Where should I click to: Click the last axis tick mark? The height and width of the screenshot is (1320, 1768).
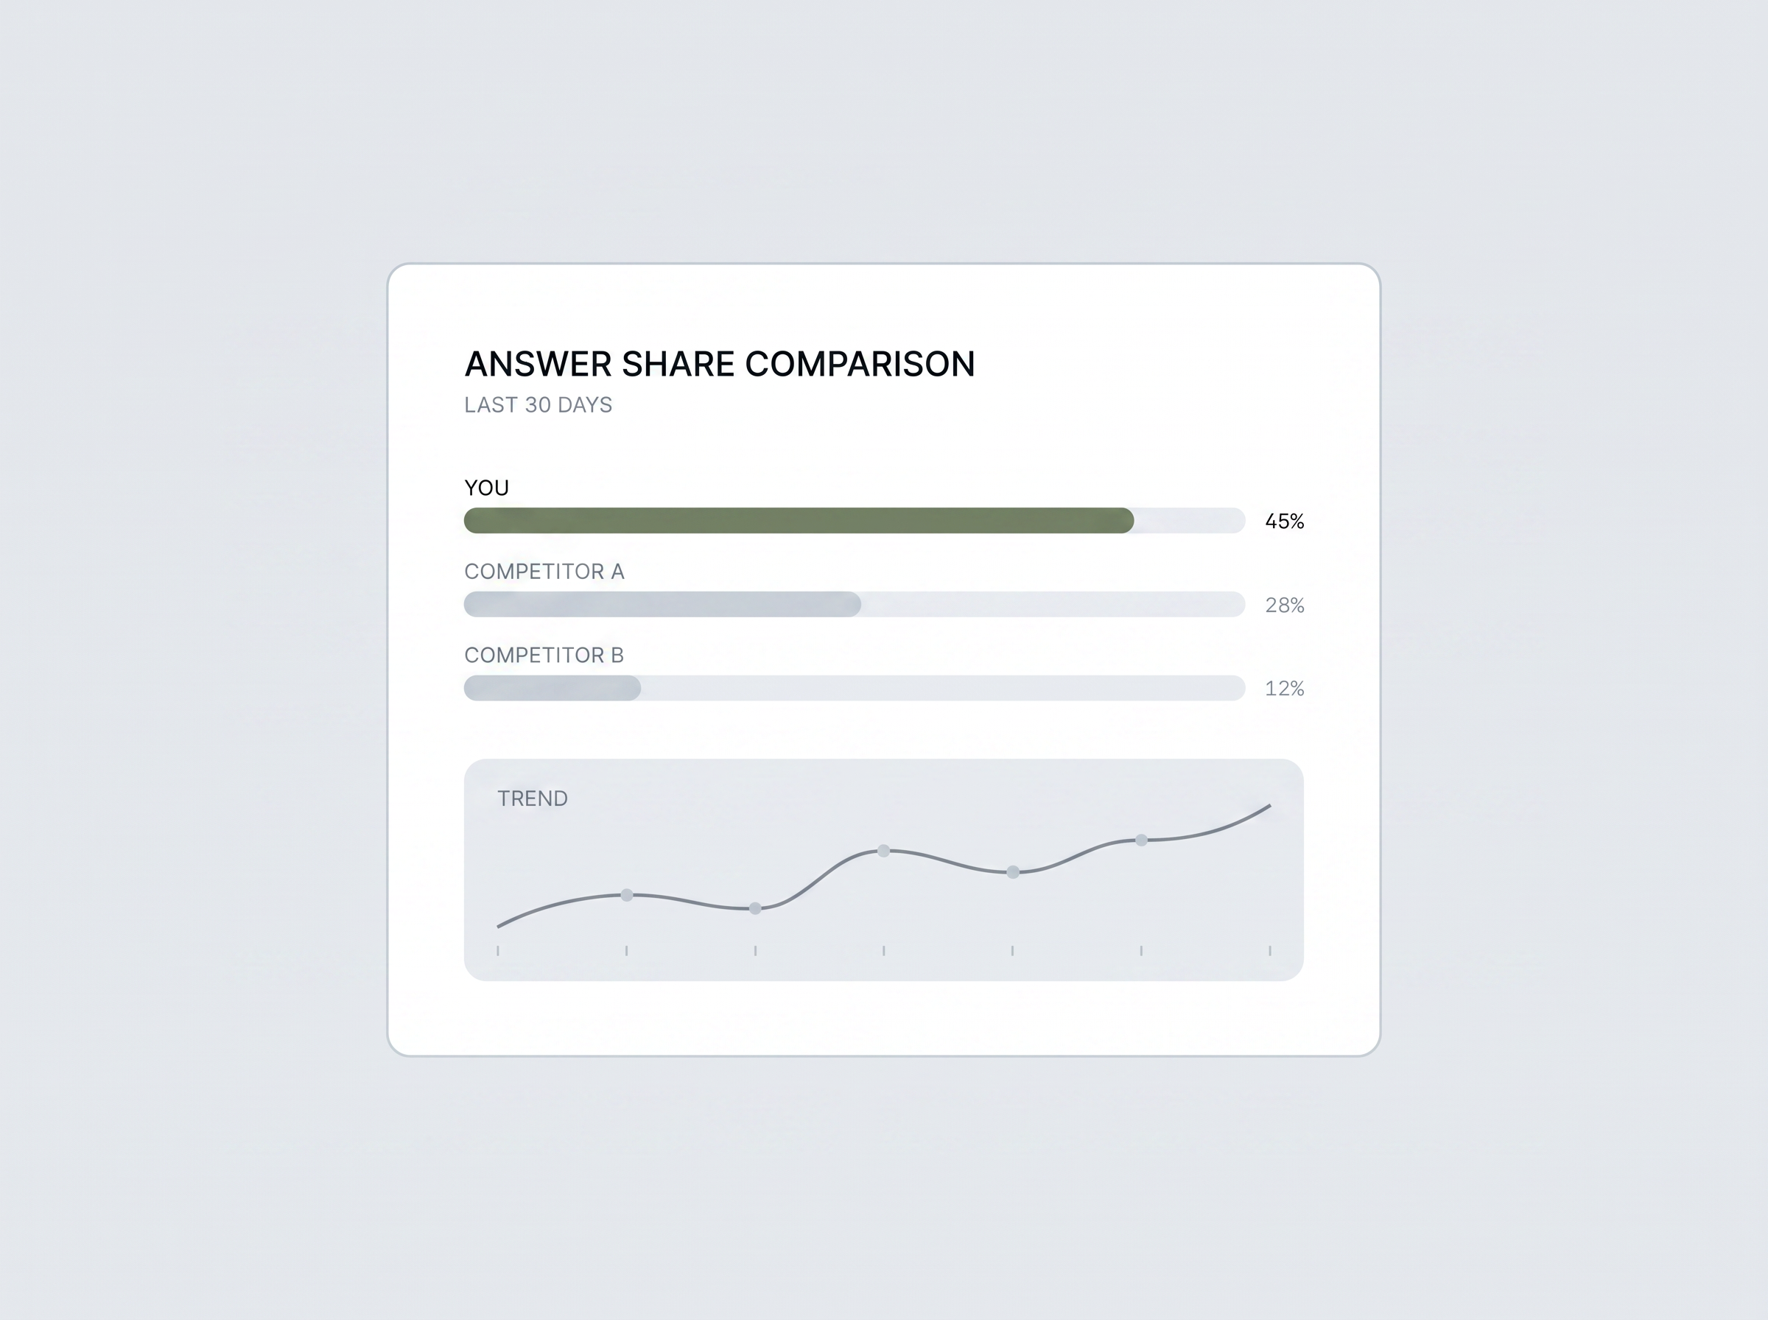tap(1269, 951)
